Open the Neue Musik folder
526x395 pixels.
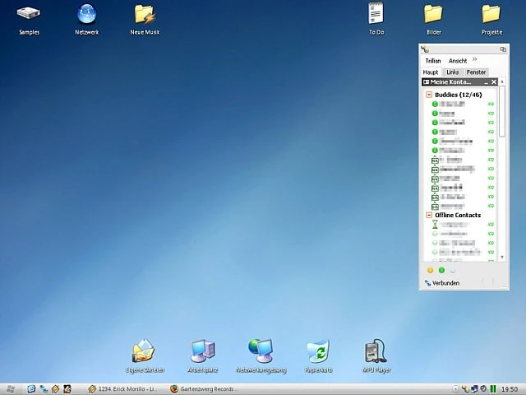point(145,14)
